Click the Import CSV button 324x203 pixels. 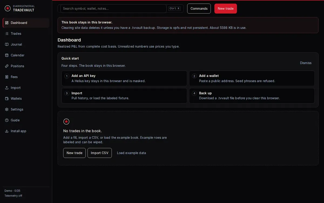pos(100,153)
